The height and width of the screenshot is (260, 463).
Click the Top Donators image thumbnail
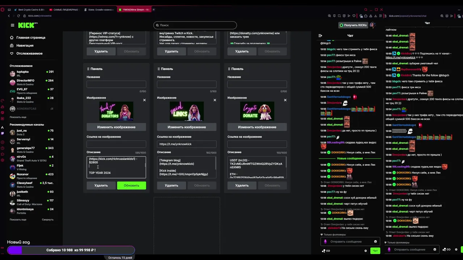pos(116,111)
